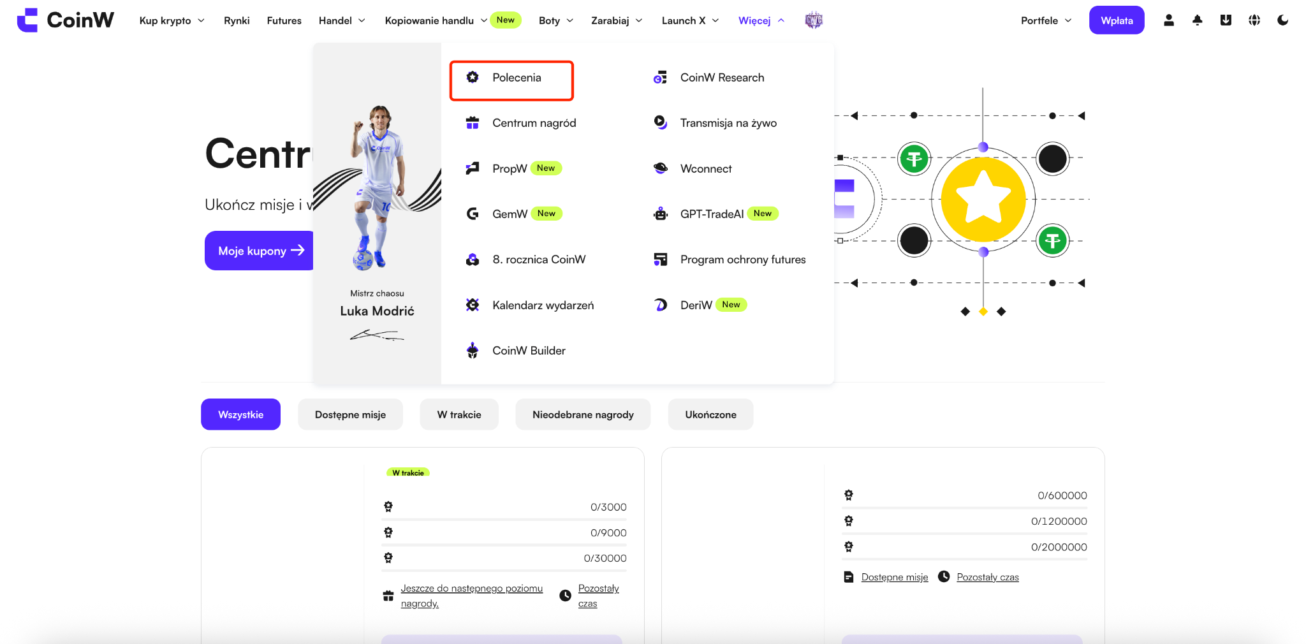The image size is (1306, 644).
Task: Open the Futures page
Action: click(284, 20)
